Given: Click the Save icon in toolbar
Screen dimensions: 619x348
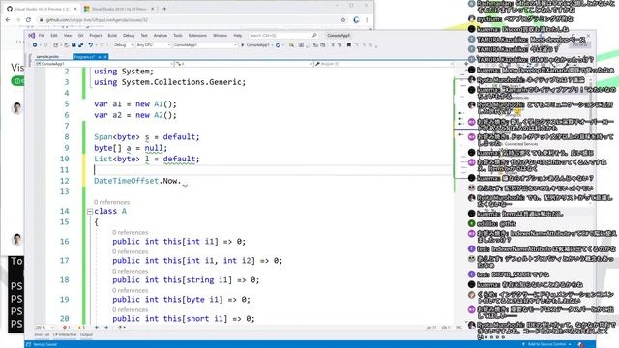Looking at the screenshot, I should 74,45.
